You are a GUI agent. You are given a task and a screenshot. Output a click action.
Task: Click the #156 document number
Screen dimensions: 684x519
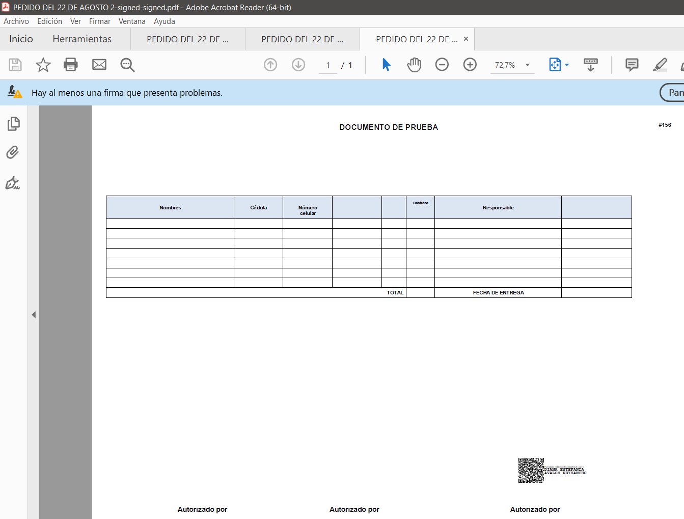click(x=665, y=125)
